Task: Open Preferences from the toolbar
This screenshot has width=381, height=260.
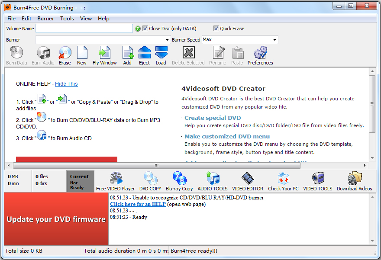Action: pyautogui.click(x=260, y=56)
